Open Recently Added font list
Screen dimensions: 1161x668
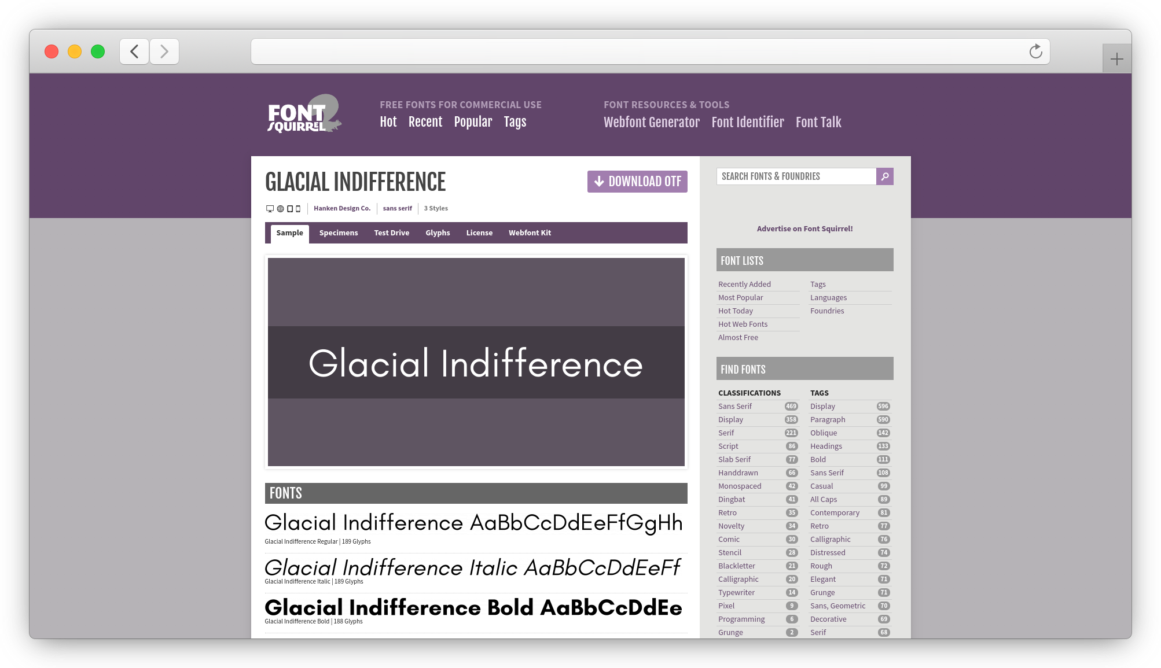744,284
